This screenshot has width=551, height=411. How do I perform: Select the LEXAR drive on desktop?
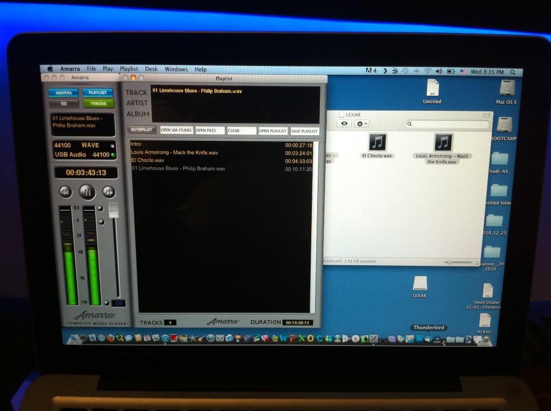pyautogui.click(x=420, y=287)
